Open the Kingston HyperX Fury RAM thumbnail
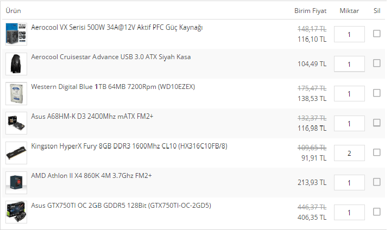Image resolution: width=391 pixels, height=230 pixels. (16, 153)
